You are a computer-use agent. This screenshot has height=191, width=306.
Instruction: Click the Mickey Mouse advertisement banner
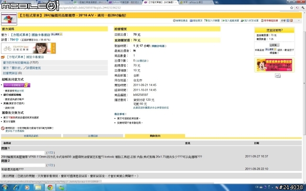pyautogui.click(x=274, y=65)
